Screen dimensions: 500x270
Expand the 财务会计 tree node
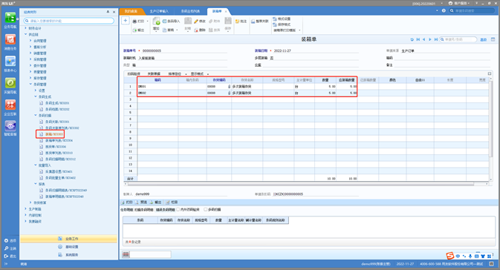pyautogui.click(x=26, y=28)
